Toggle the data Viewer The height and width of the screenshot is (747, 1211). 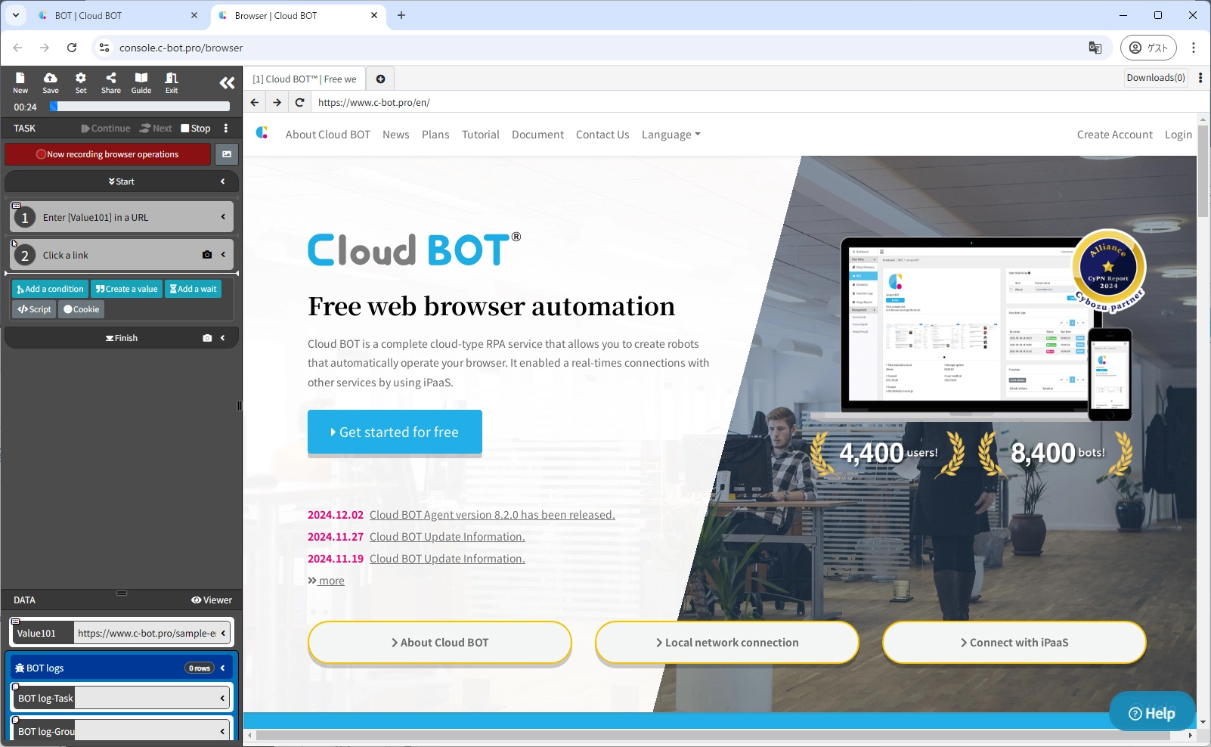click(x=212, y=600)
